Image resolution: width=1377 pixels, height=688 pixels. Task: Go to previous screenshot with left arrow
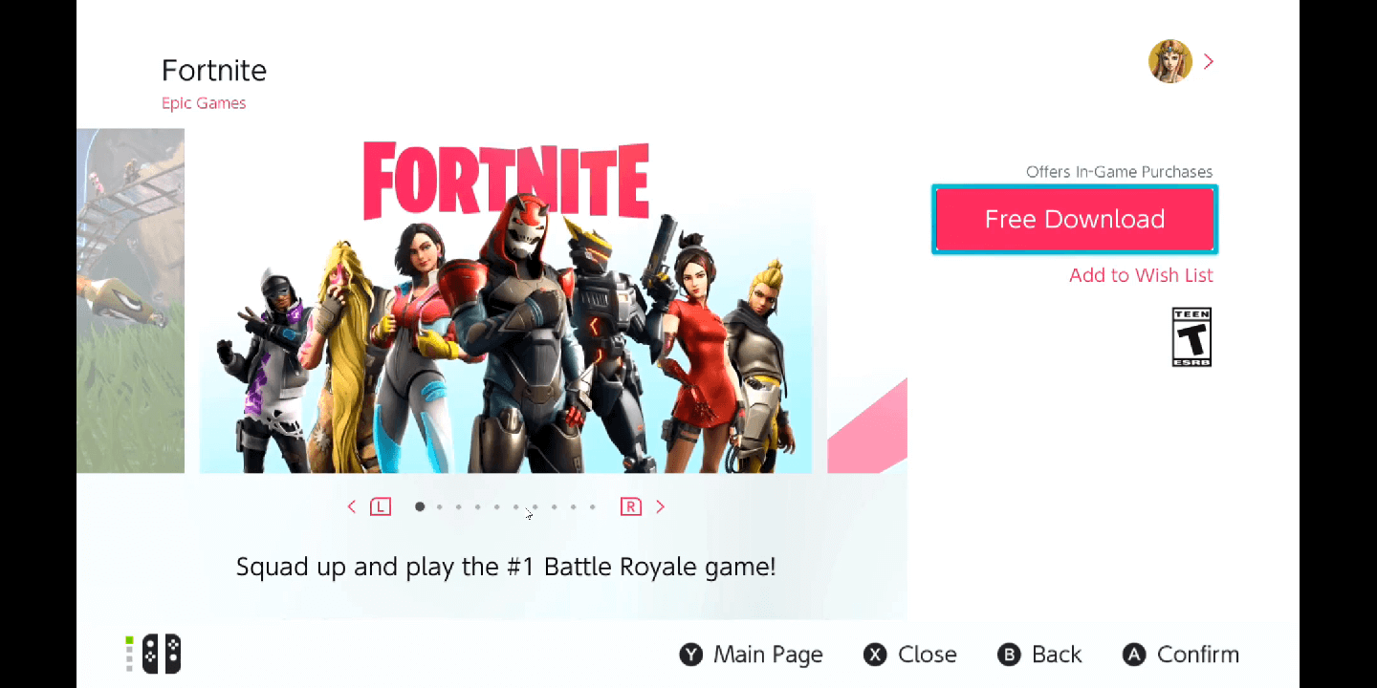[352, 506]
